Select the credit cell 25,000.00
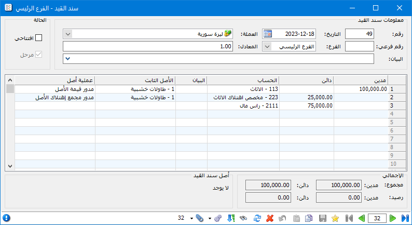412x225 pixels. (306, 97)
